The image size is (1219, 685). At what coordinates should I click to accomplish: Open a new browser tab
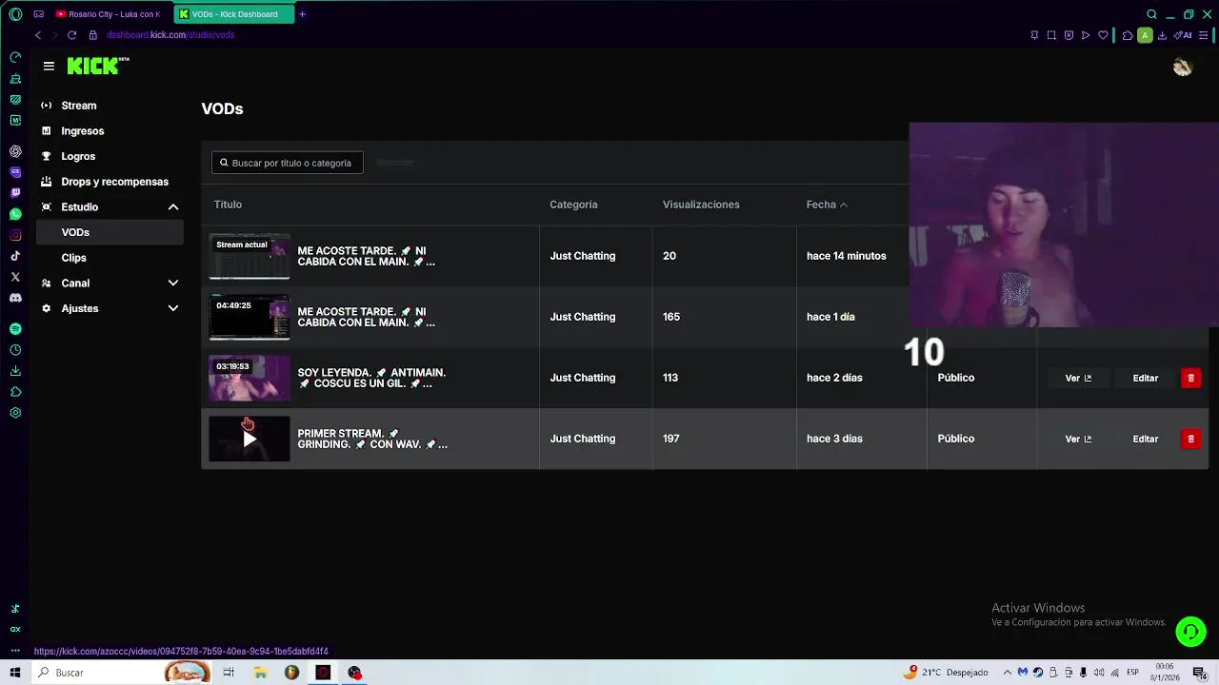pos(303,14)
